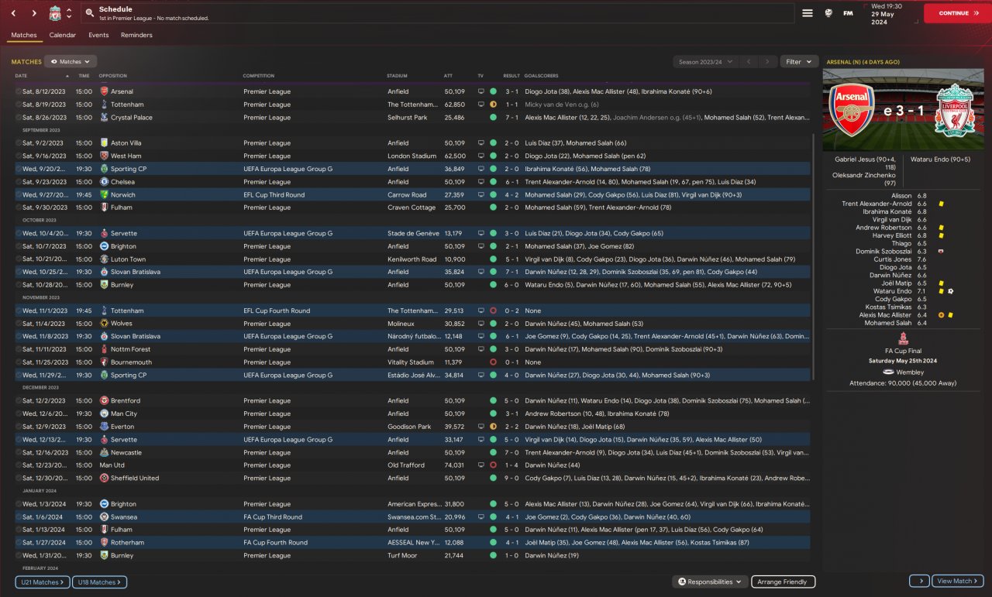This screenshot has height=597, width=992.
Task: Switch to the Reminders tab
Action: [136, 35]
